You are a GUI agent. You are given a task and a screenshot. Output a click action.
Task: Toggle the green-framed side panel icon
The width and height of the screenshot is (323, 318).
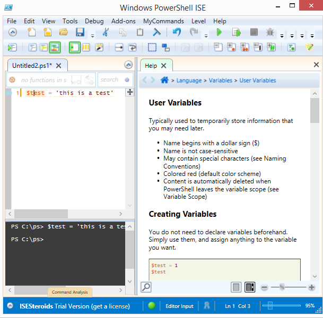click(x=75, y=48)
